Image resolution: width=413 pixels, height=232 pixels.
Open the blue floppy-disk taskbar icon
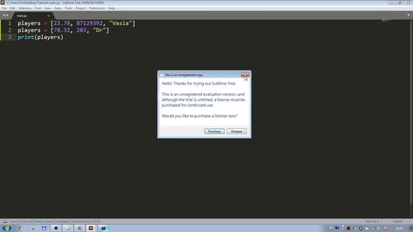[44, 228]
